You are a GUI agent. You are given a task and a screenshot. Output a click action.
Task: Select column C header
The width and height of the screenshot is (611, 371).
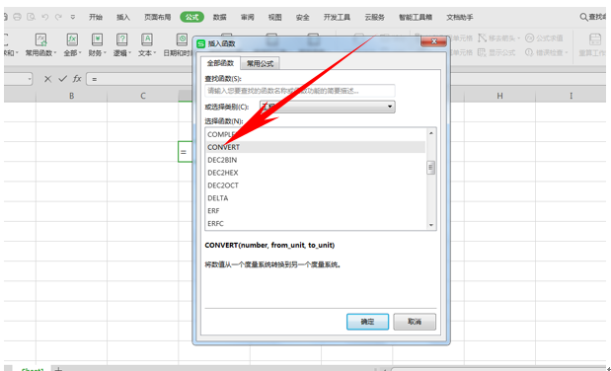143,96
